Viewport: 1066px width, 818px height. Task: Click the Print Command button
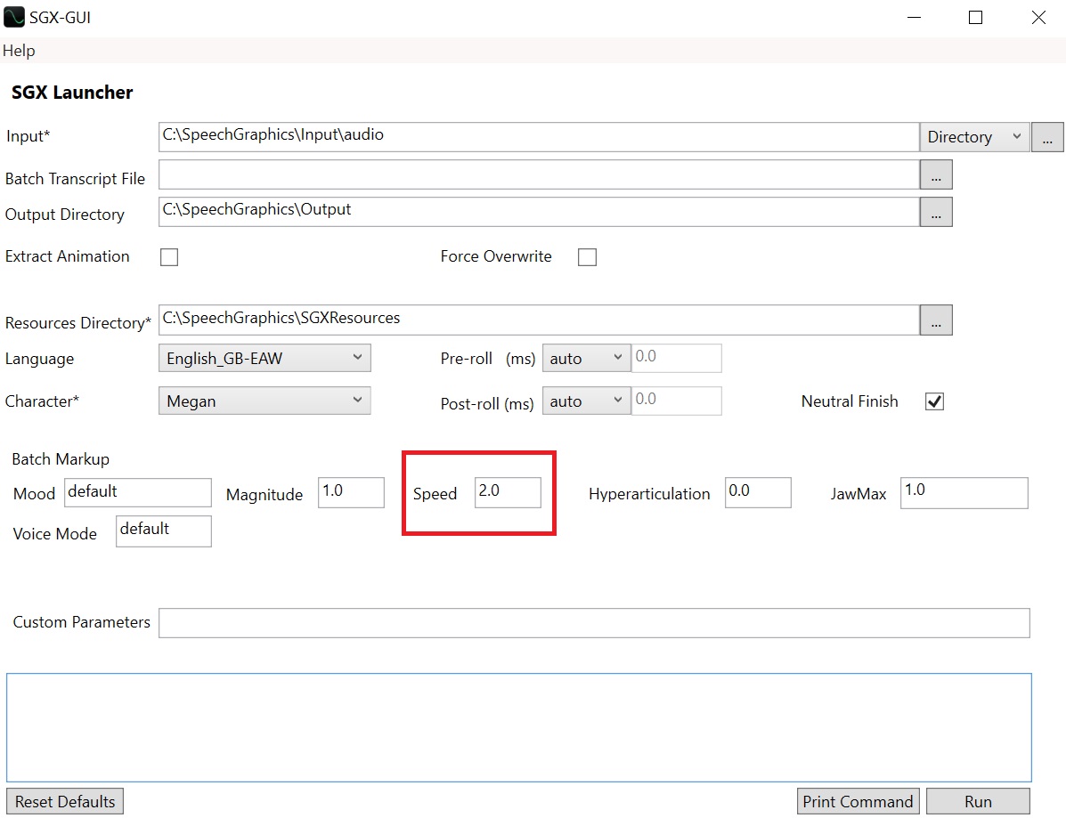coord(858,801)
